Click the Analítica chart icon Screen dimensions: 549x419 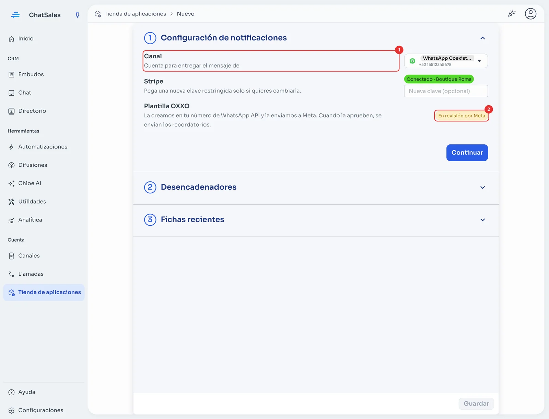(x=11, y=220)
